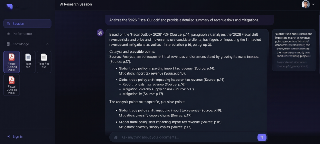
Task: Expand the profile dropdown arrow
Action: click(313, 4)
